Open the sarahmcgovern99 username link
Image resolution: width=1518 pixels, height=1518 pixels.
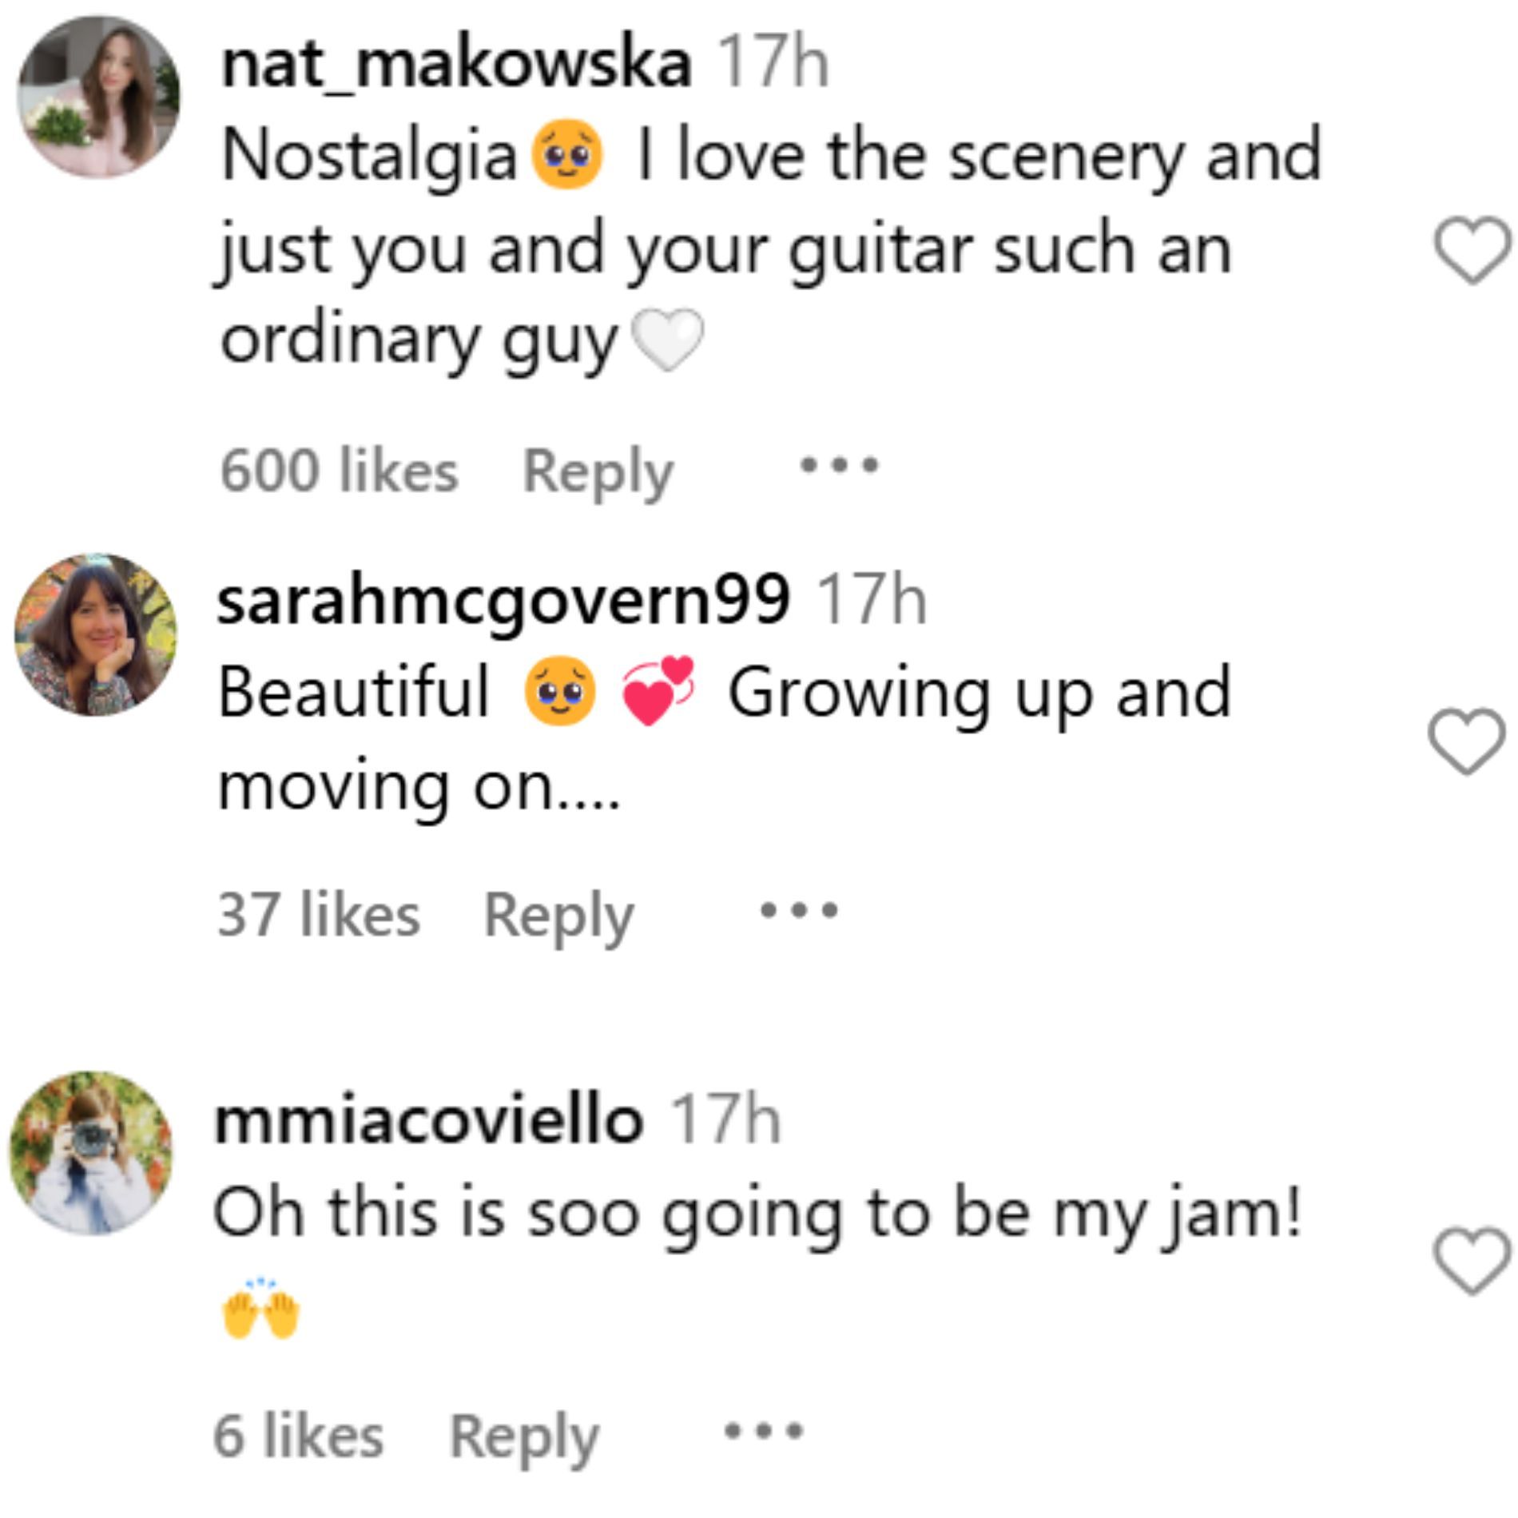(503, 601)
